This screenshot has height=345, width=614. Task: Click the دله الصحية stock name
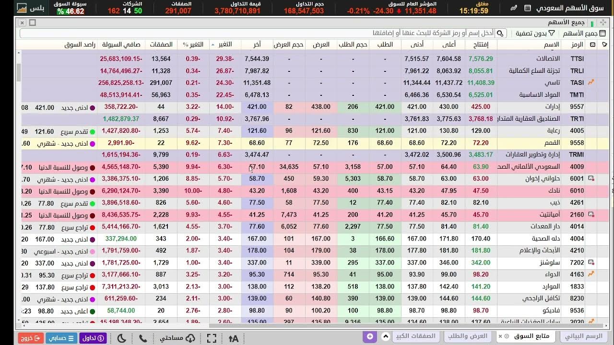(x=545, y=239)
